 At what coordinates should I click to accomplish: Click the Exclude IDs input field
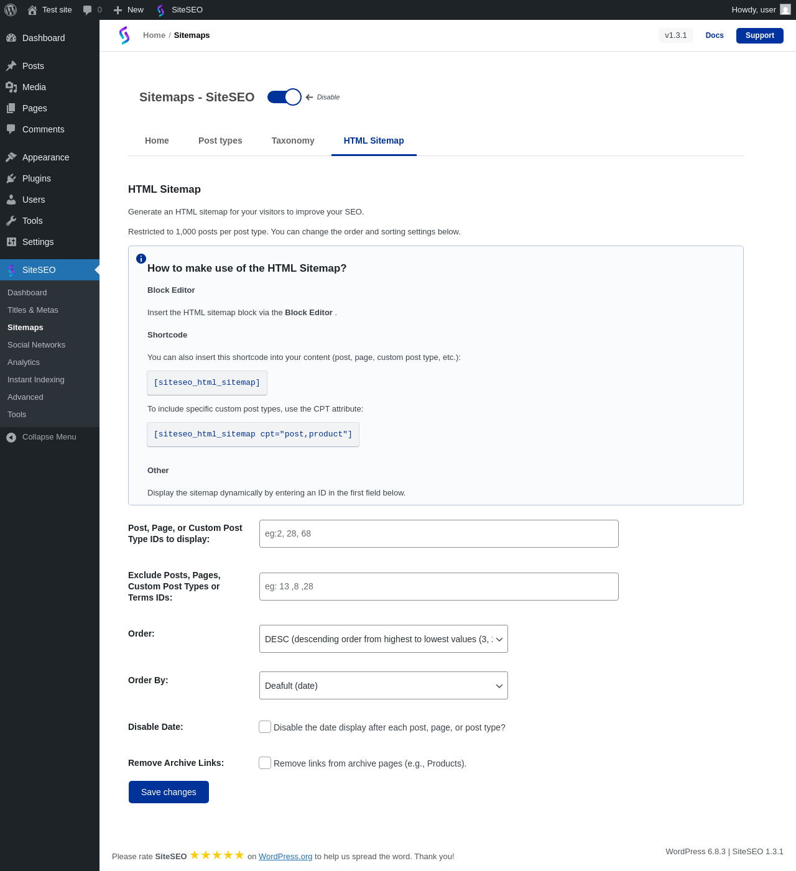(x=439, y=587)
